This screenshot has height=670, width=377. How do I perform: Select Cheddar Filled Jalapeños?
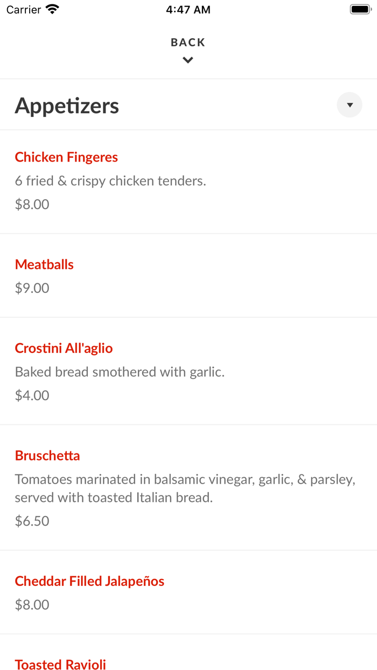click(x=89, y=581)
